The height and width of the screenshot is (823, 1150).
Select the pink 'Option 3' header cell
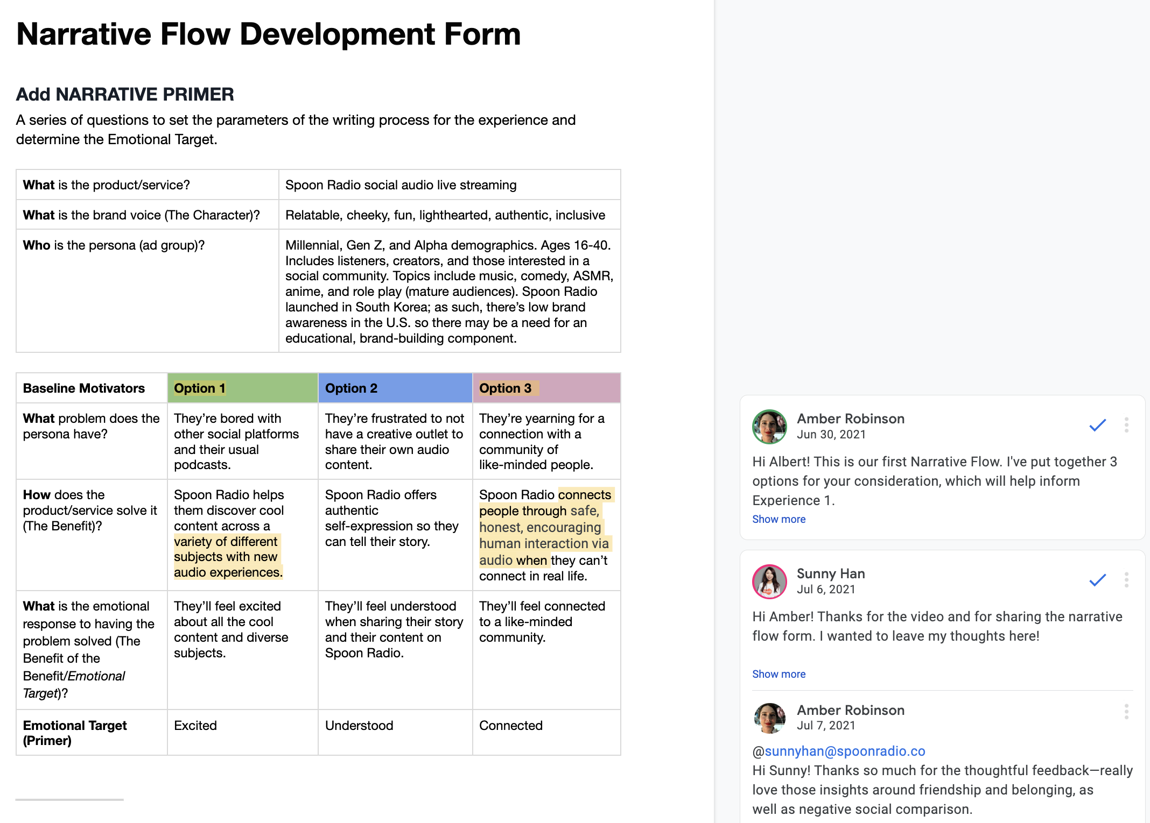(546, 388)
